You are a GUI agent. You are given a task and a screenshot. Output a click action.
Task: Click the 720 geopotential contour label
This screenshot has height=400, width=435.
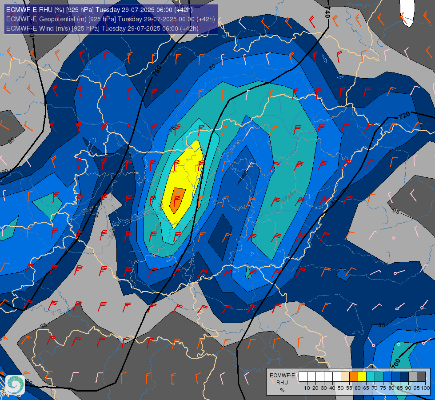(404, 116)
